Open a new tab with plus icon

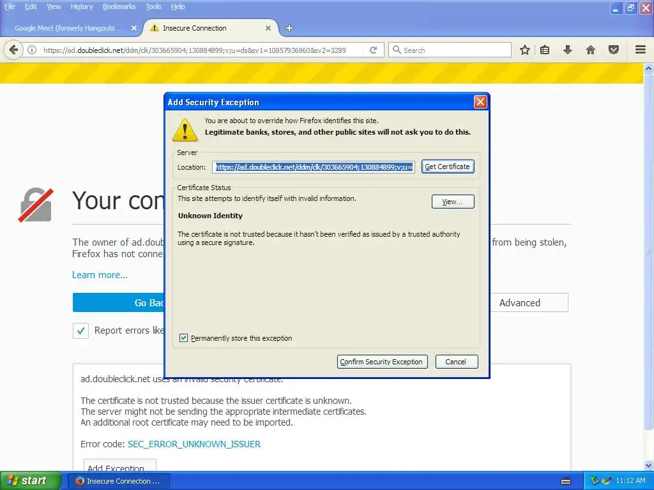coord(289,28)
